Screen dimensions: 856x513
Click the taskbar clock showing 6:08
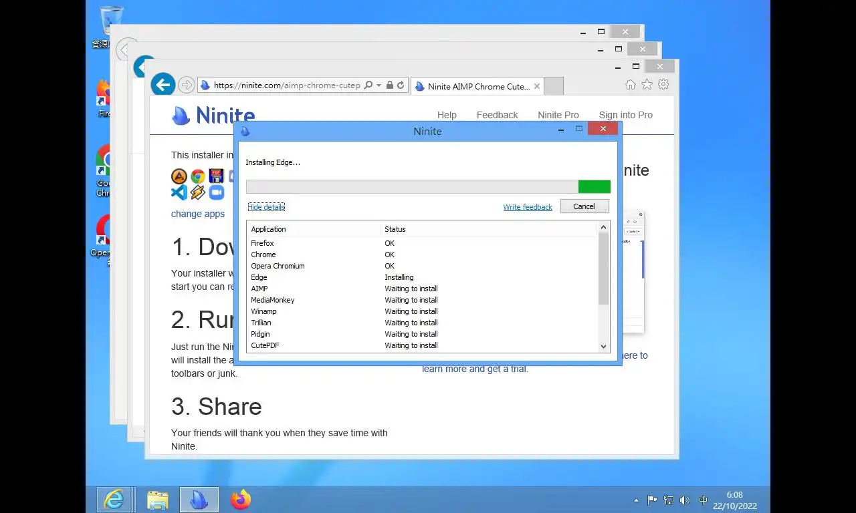click(x=734, y=500)
